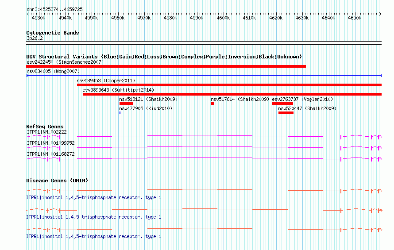Screen dimensions: 394x250
Task: Select the 3p26.2 band label
Action: pos(35,38)
